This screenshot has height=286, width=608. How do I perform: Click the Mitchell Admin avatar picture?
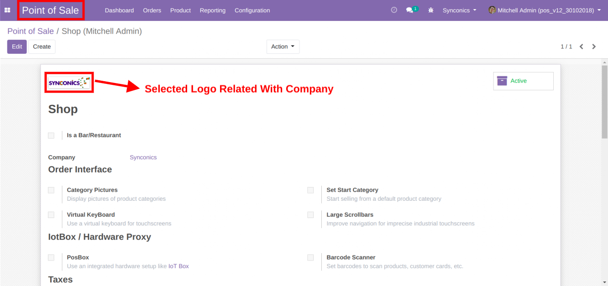[492, 10]
